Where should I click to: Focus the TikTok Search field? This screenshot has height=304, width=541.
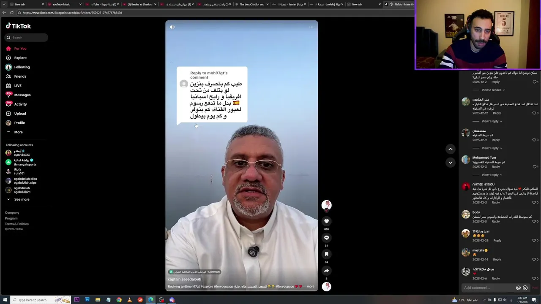[27, 38]
